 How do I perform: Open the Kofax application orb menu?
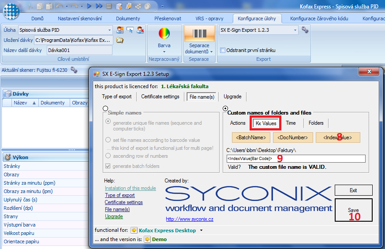coord(11,11)
